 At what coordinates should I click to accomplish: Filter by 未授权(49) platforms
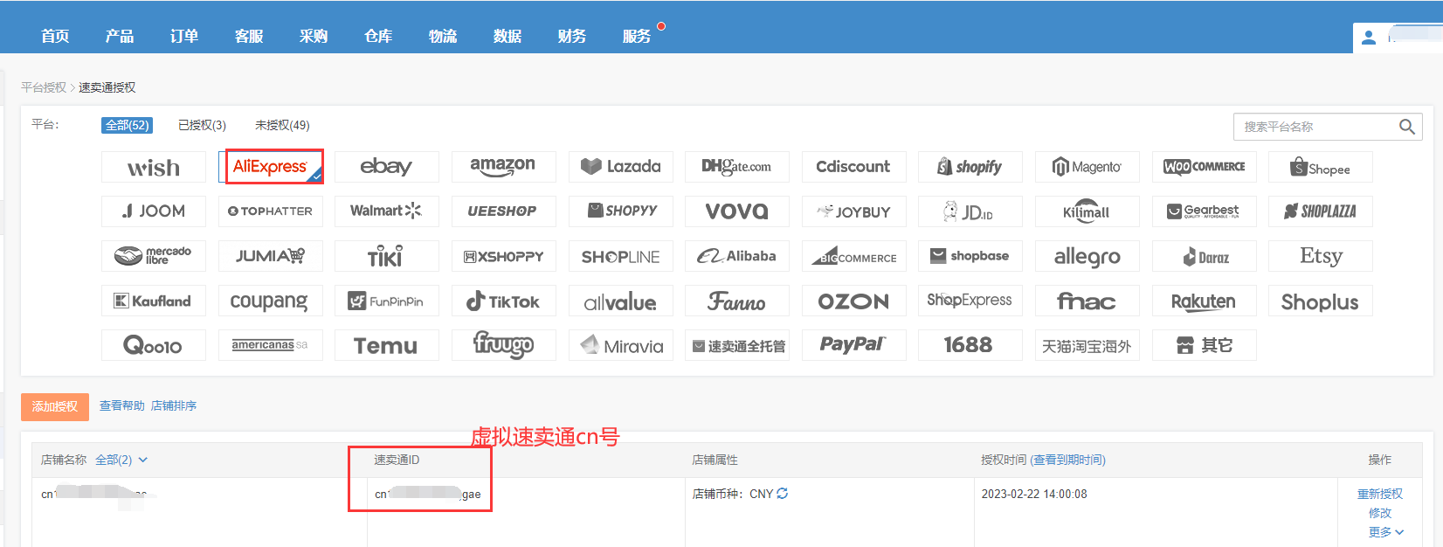pos(282,125)
